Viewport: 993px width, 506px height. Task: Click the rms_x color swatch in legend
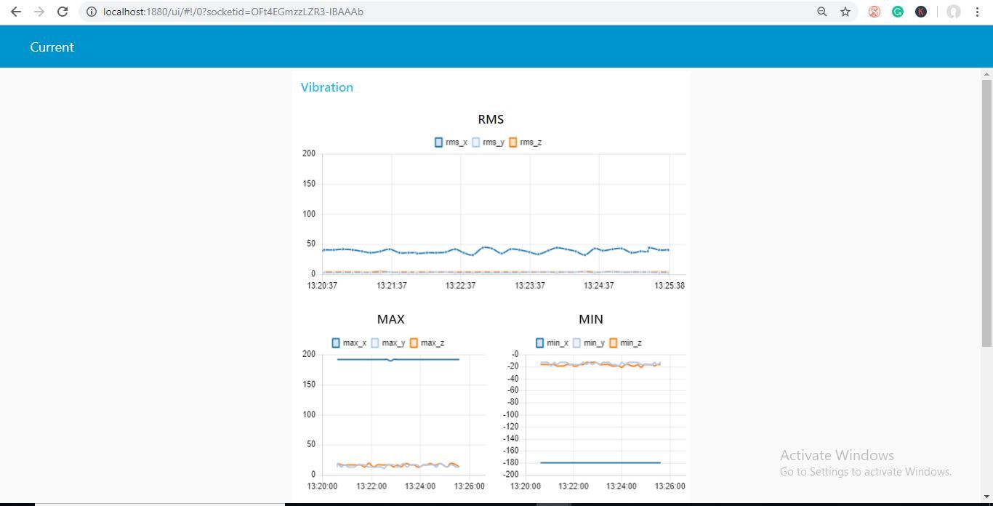[438, 142]
